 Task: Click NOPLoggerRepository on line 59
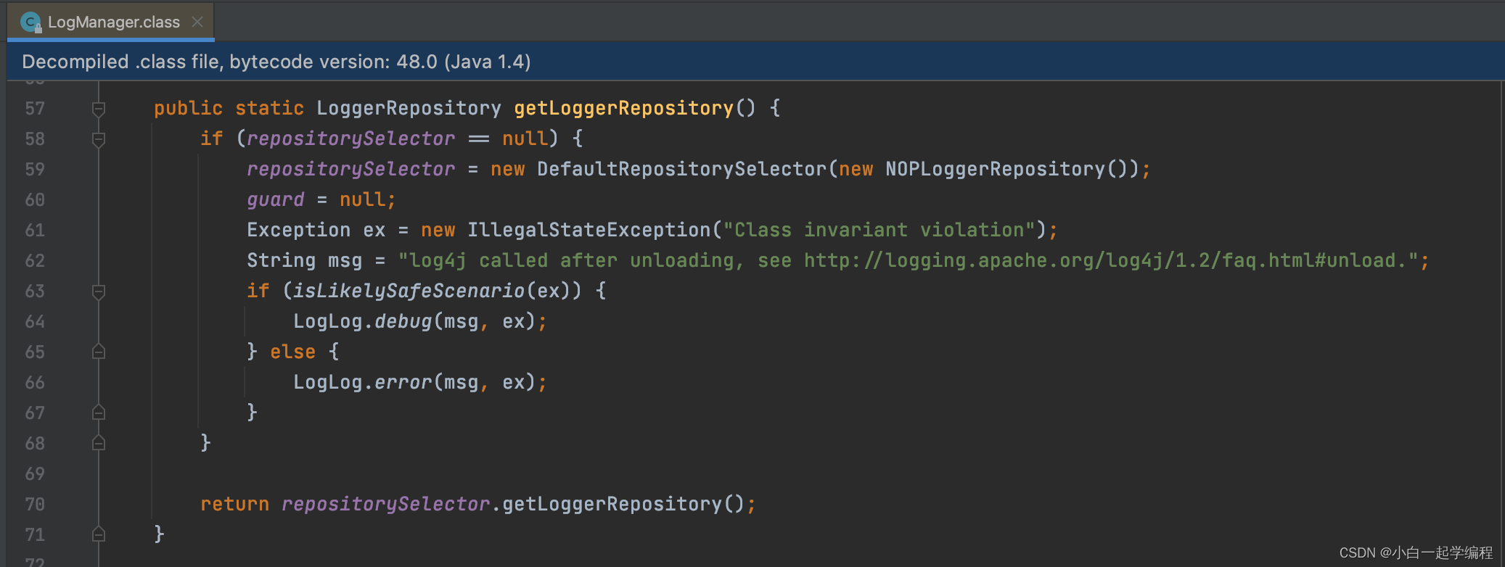(995, 169)
